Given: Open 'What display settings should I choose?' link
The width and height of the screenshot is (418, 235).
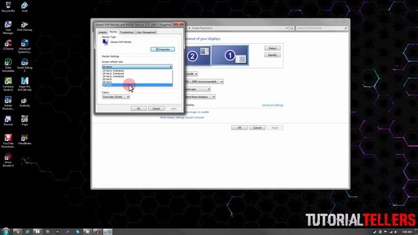Looking at the screenshot, I should pos(182,117).
